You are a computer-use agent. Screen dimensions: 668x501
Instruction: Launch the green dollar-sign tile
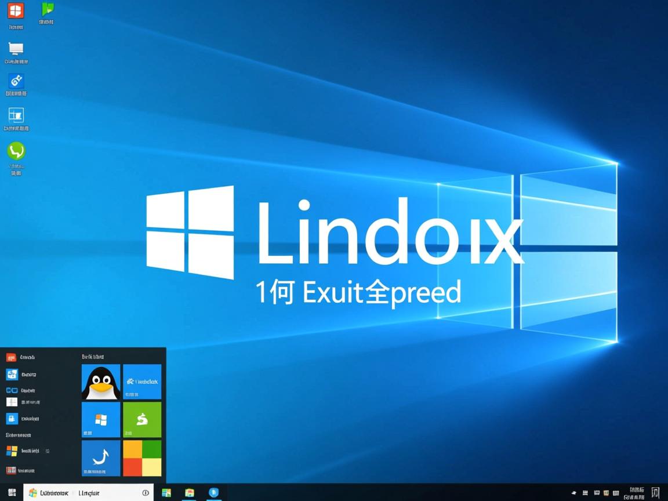(x=142, y=419)
